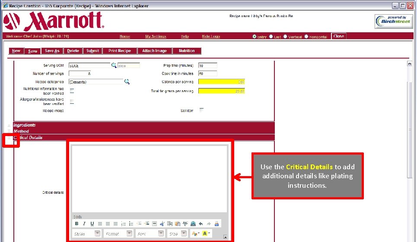
Task: Click Save As
Action: (52, 51)
